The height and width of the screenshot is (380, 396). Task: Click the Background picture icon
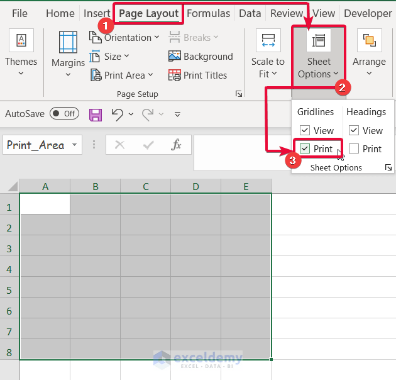[175, 56]
